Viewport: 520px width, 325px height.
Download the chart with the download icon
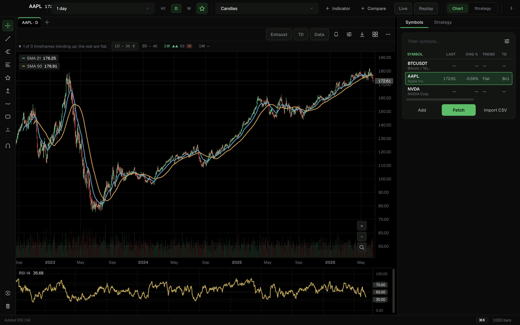tap(362, 34)
